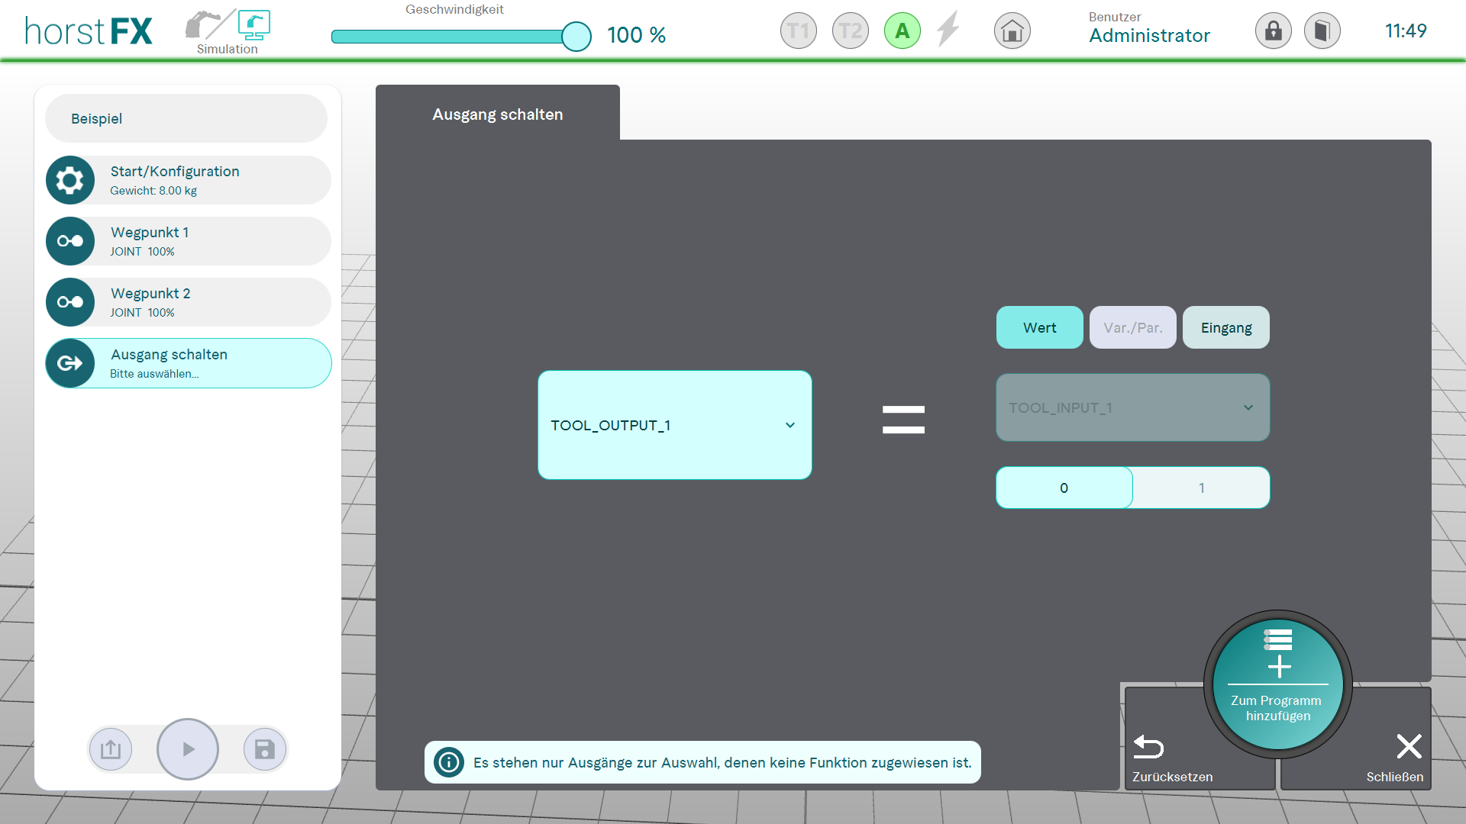Choose the Var./Par. option
Viewport: 1466px width, 824px height.
1132,328
